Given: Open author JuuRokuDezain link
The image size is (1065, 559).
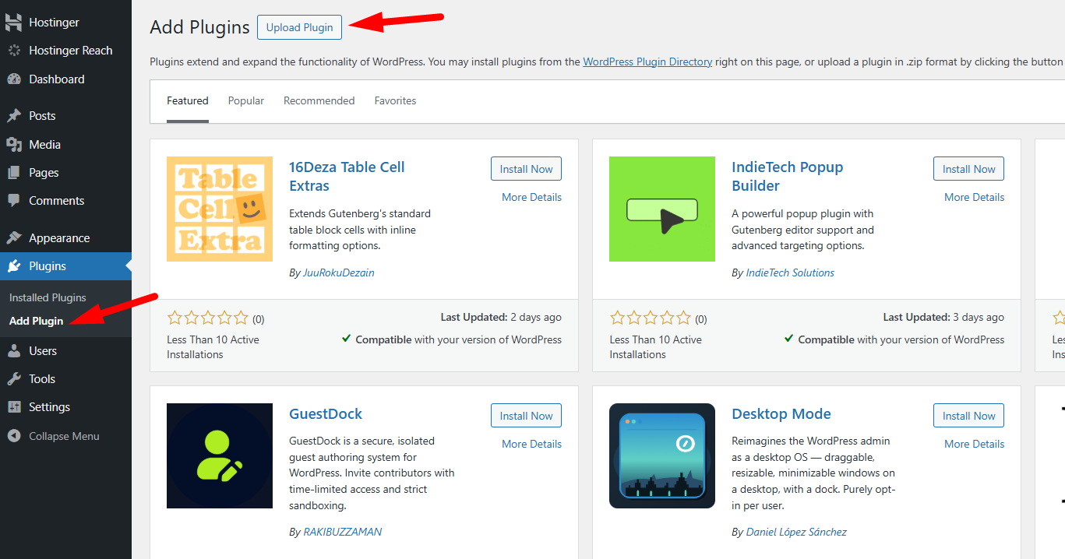Looking at the screenshot, I should (339, 273).
